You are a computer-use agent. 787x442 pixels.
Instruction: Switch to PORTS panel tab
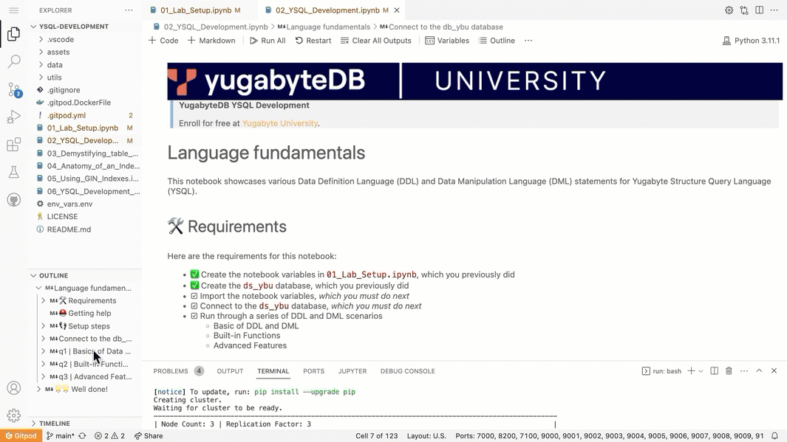pyautogui.click(x=314, y=371)
